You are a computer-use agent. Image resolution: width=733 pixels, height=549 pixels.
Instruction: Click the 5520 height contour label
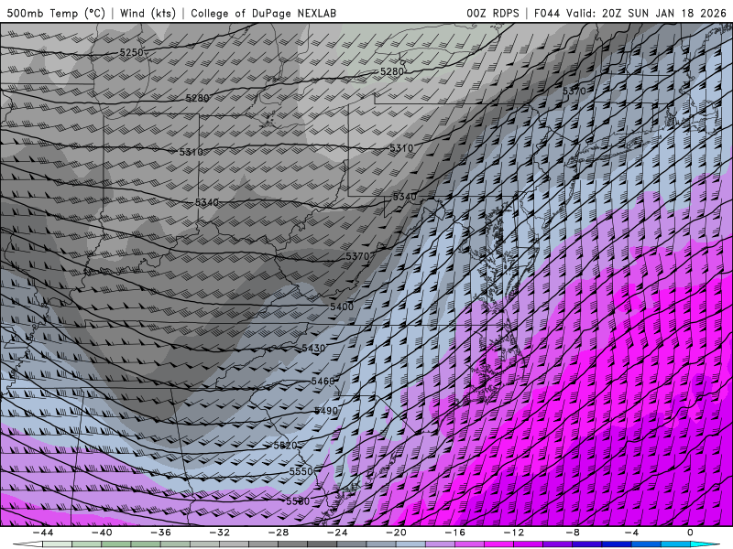click(285, 446)
